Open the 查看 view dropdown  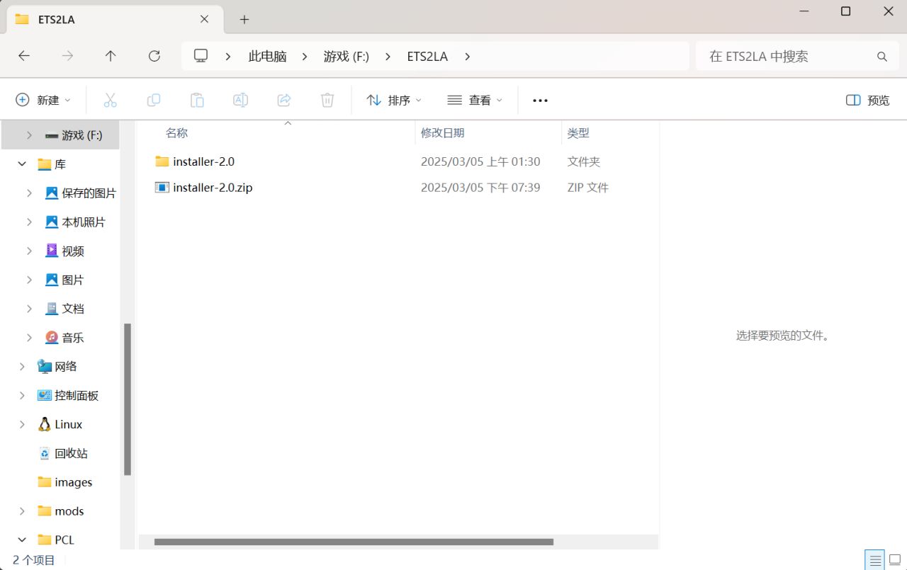click(x=475, y=101)
